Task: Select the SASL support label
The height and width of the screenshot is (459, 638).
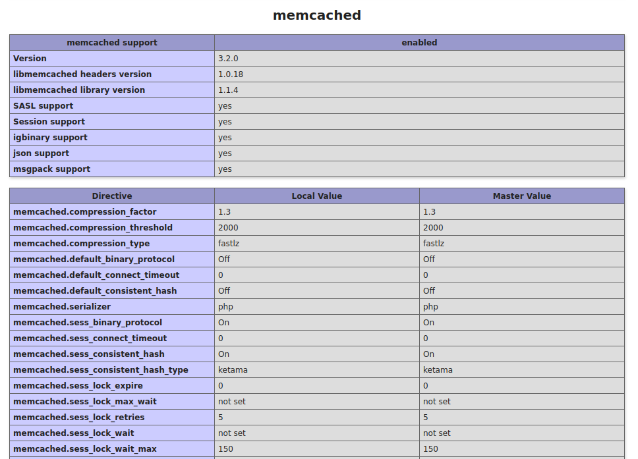Action: 43,106
